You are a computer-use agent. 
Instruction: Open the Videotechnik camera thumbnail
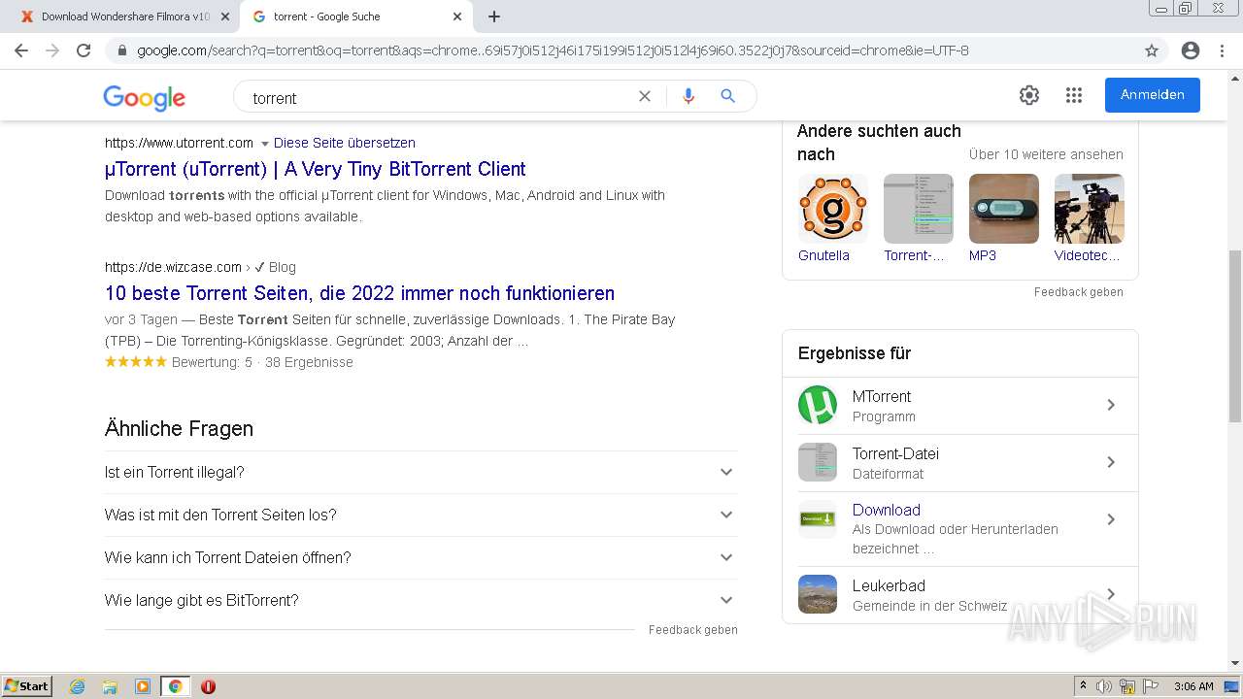(x=1090, y=209)
